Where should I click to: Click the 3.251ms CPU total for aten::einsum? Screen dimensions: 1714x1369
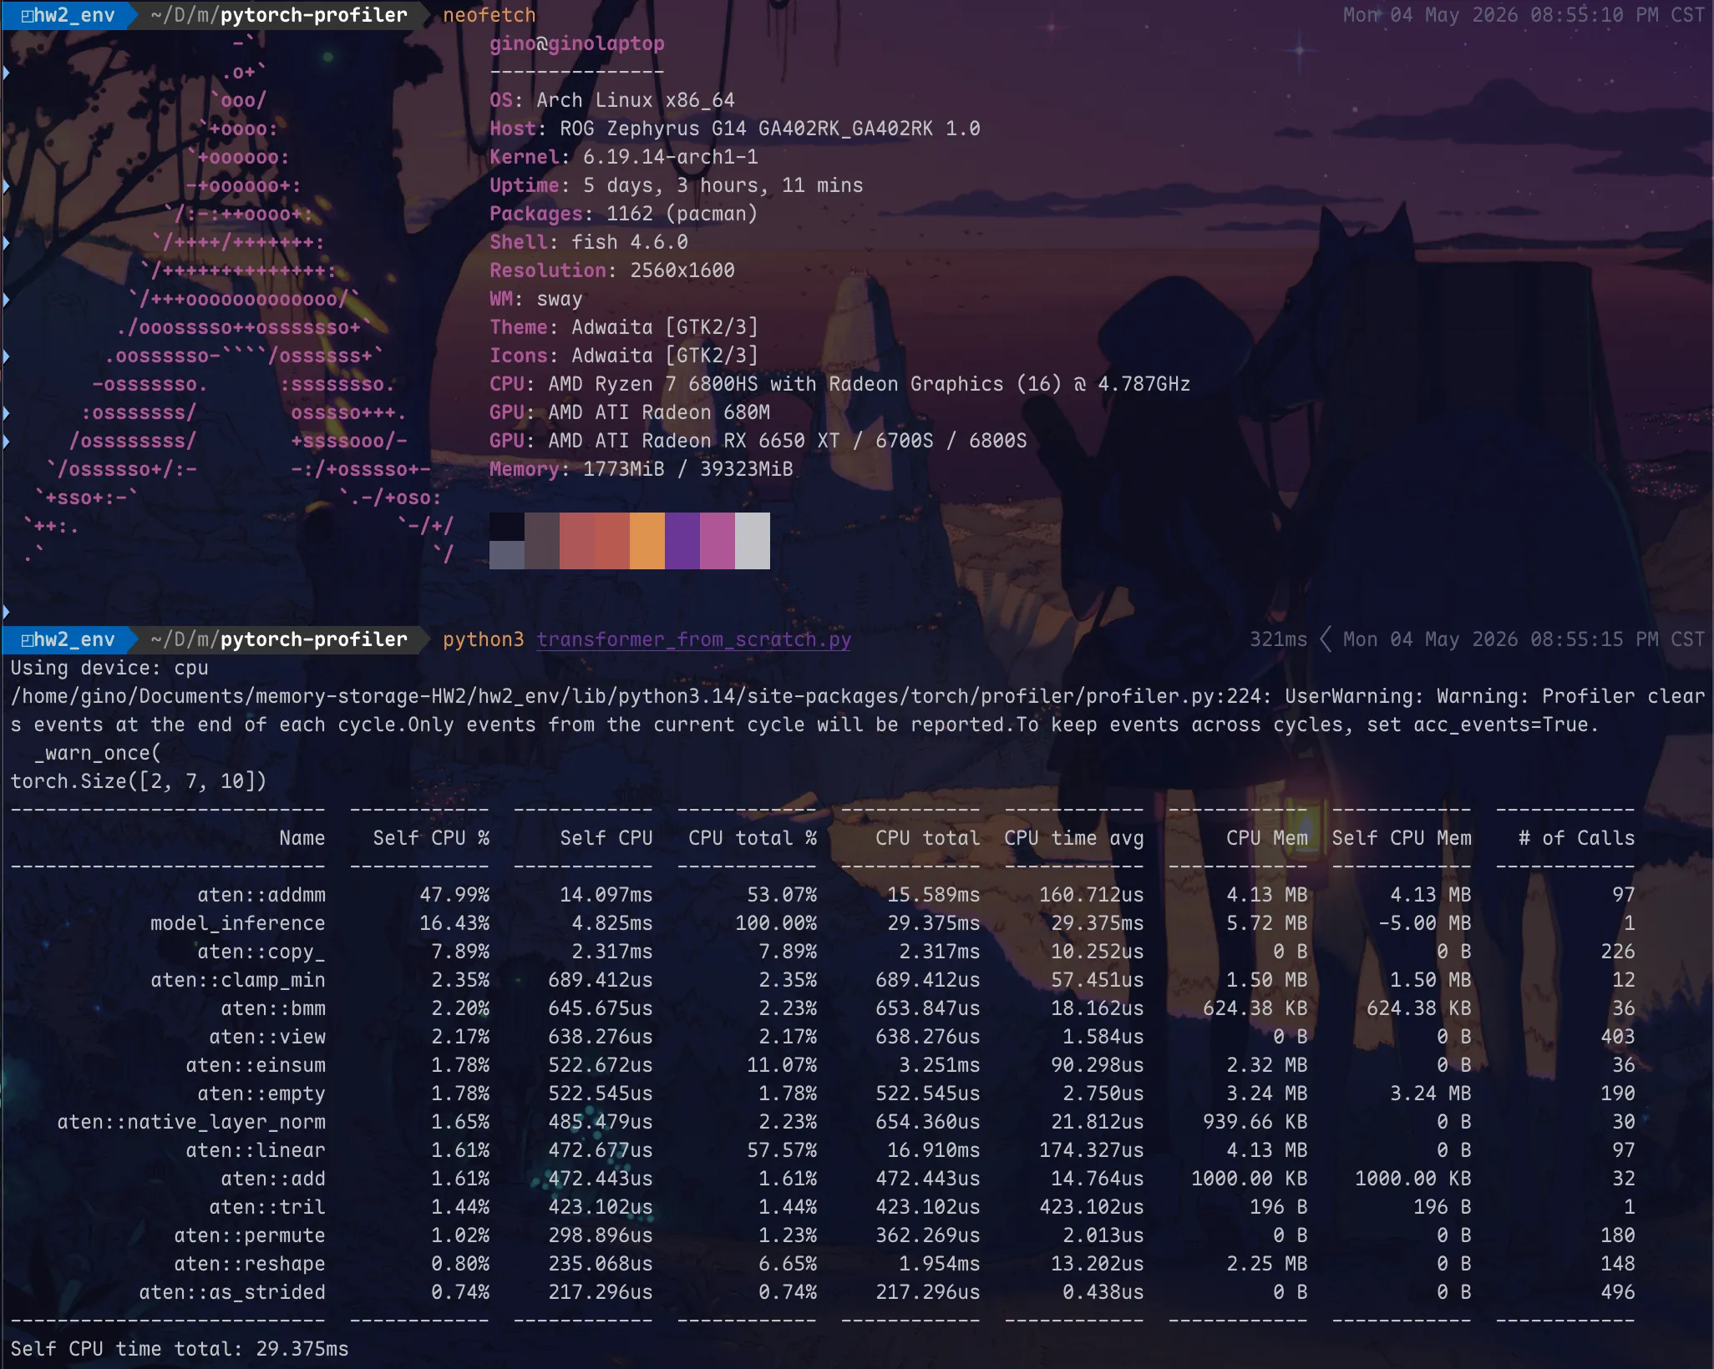point(940,1065)
